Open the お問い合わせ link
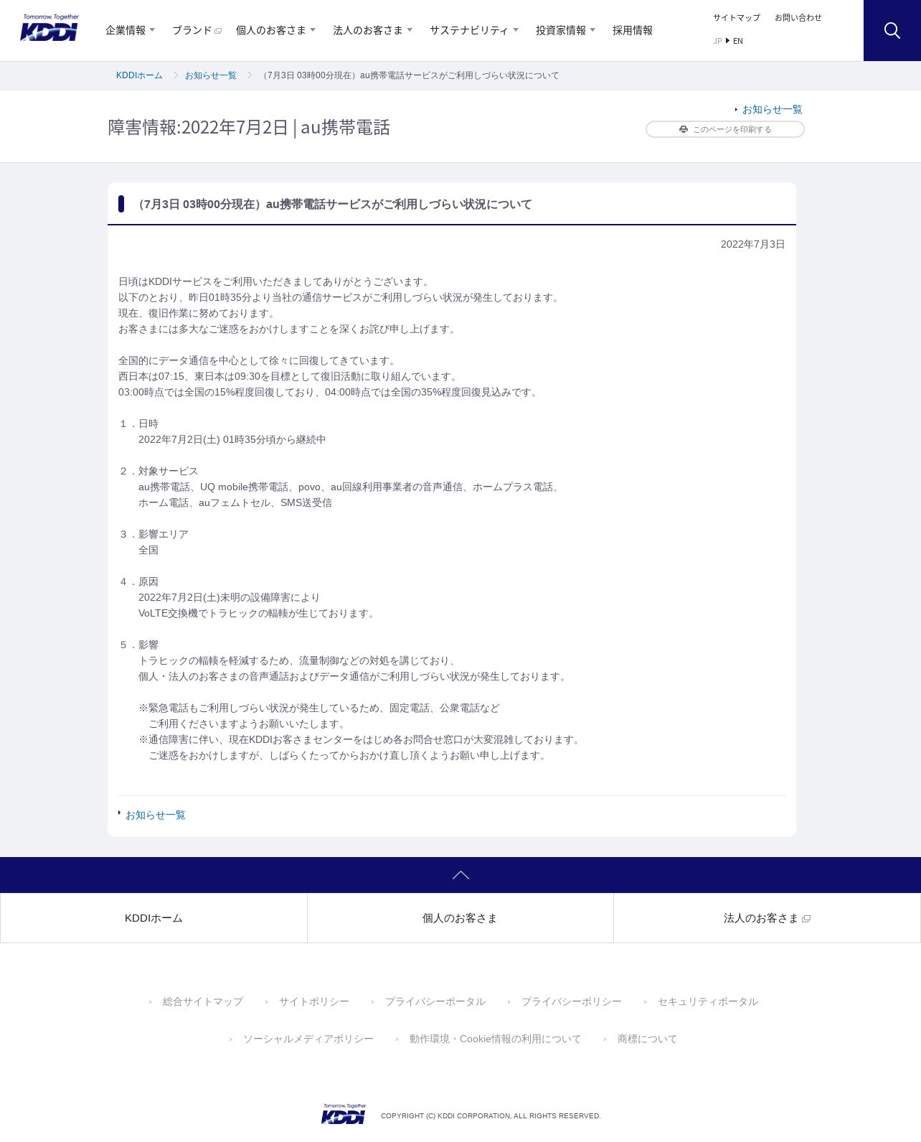Screen dimensions: 921x1142 tap(798, 17)
